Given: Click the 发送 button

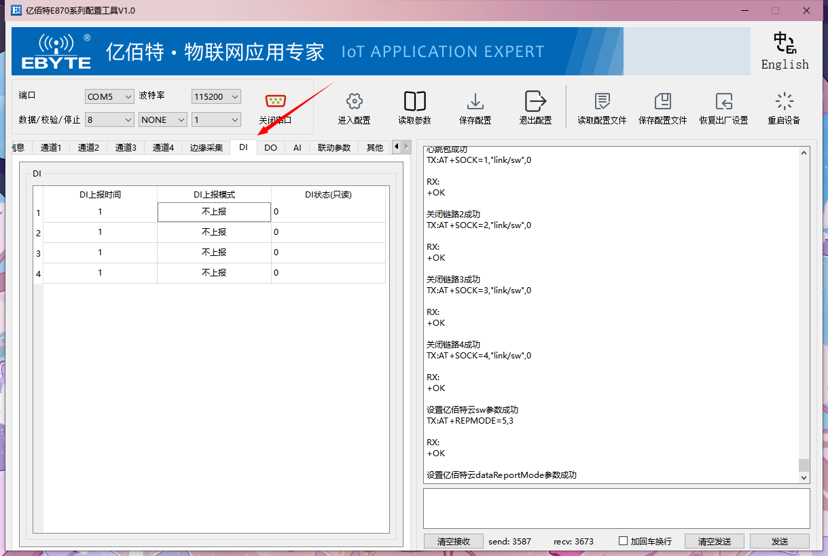Looking at the screenshot, I should point(779,541).
